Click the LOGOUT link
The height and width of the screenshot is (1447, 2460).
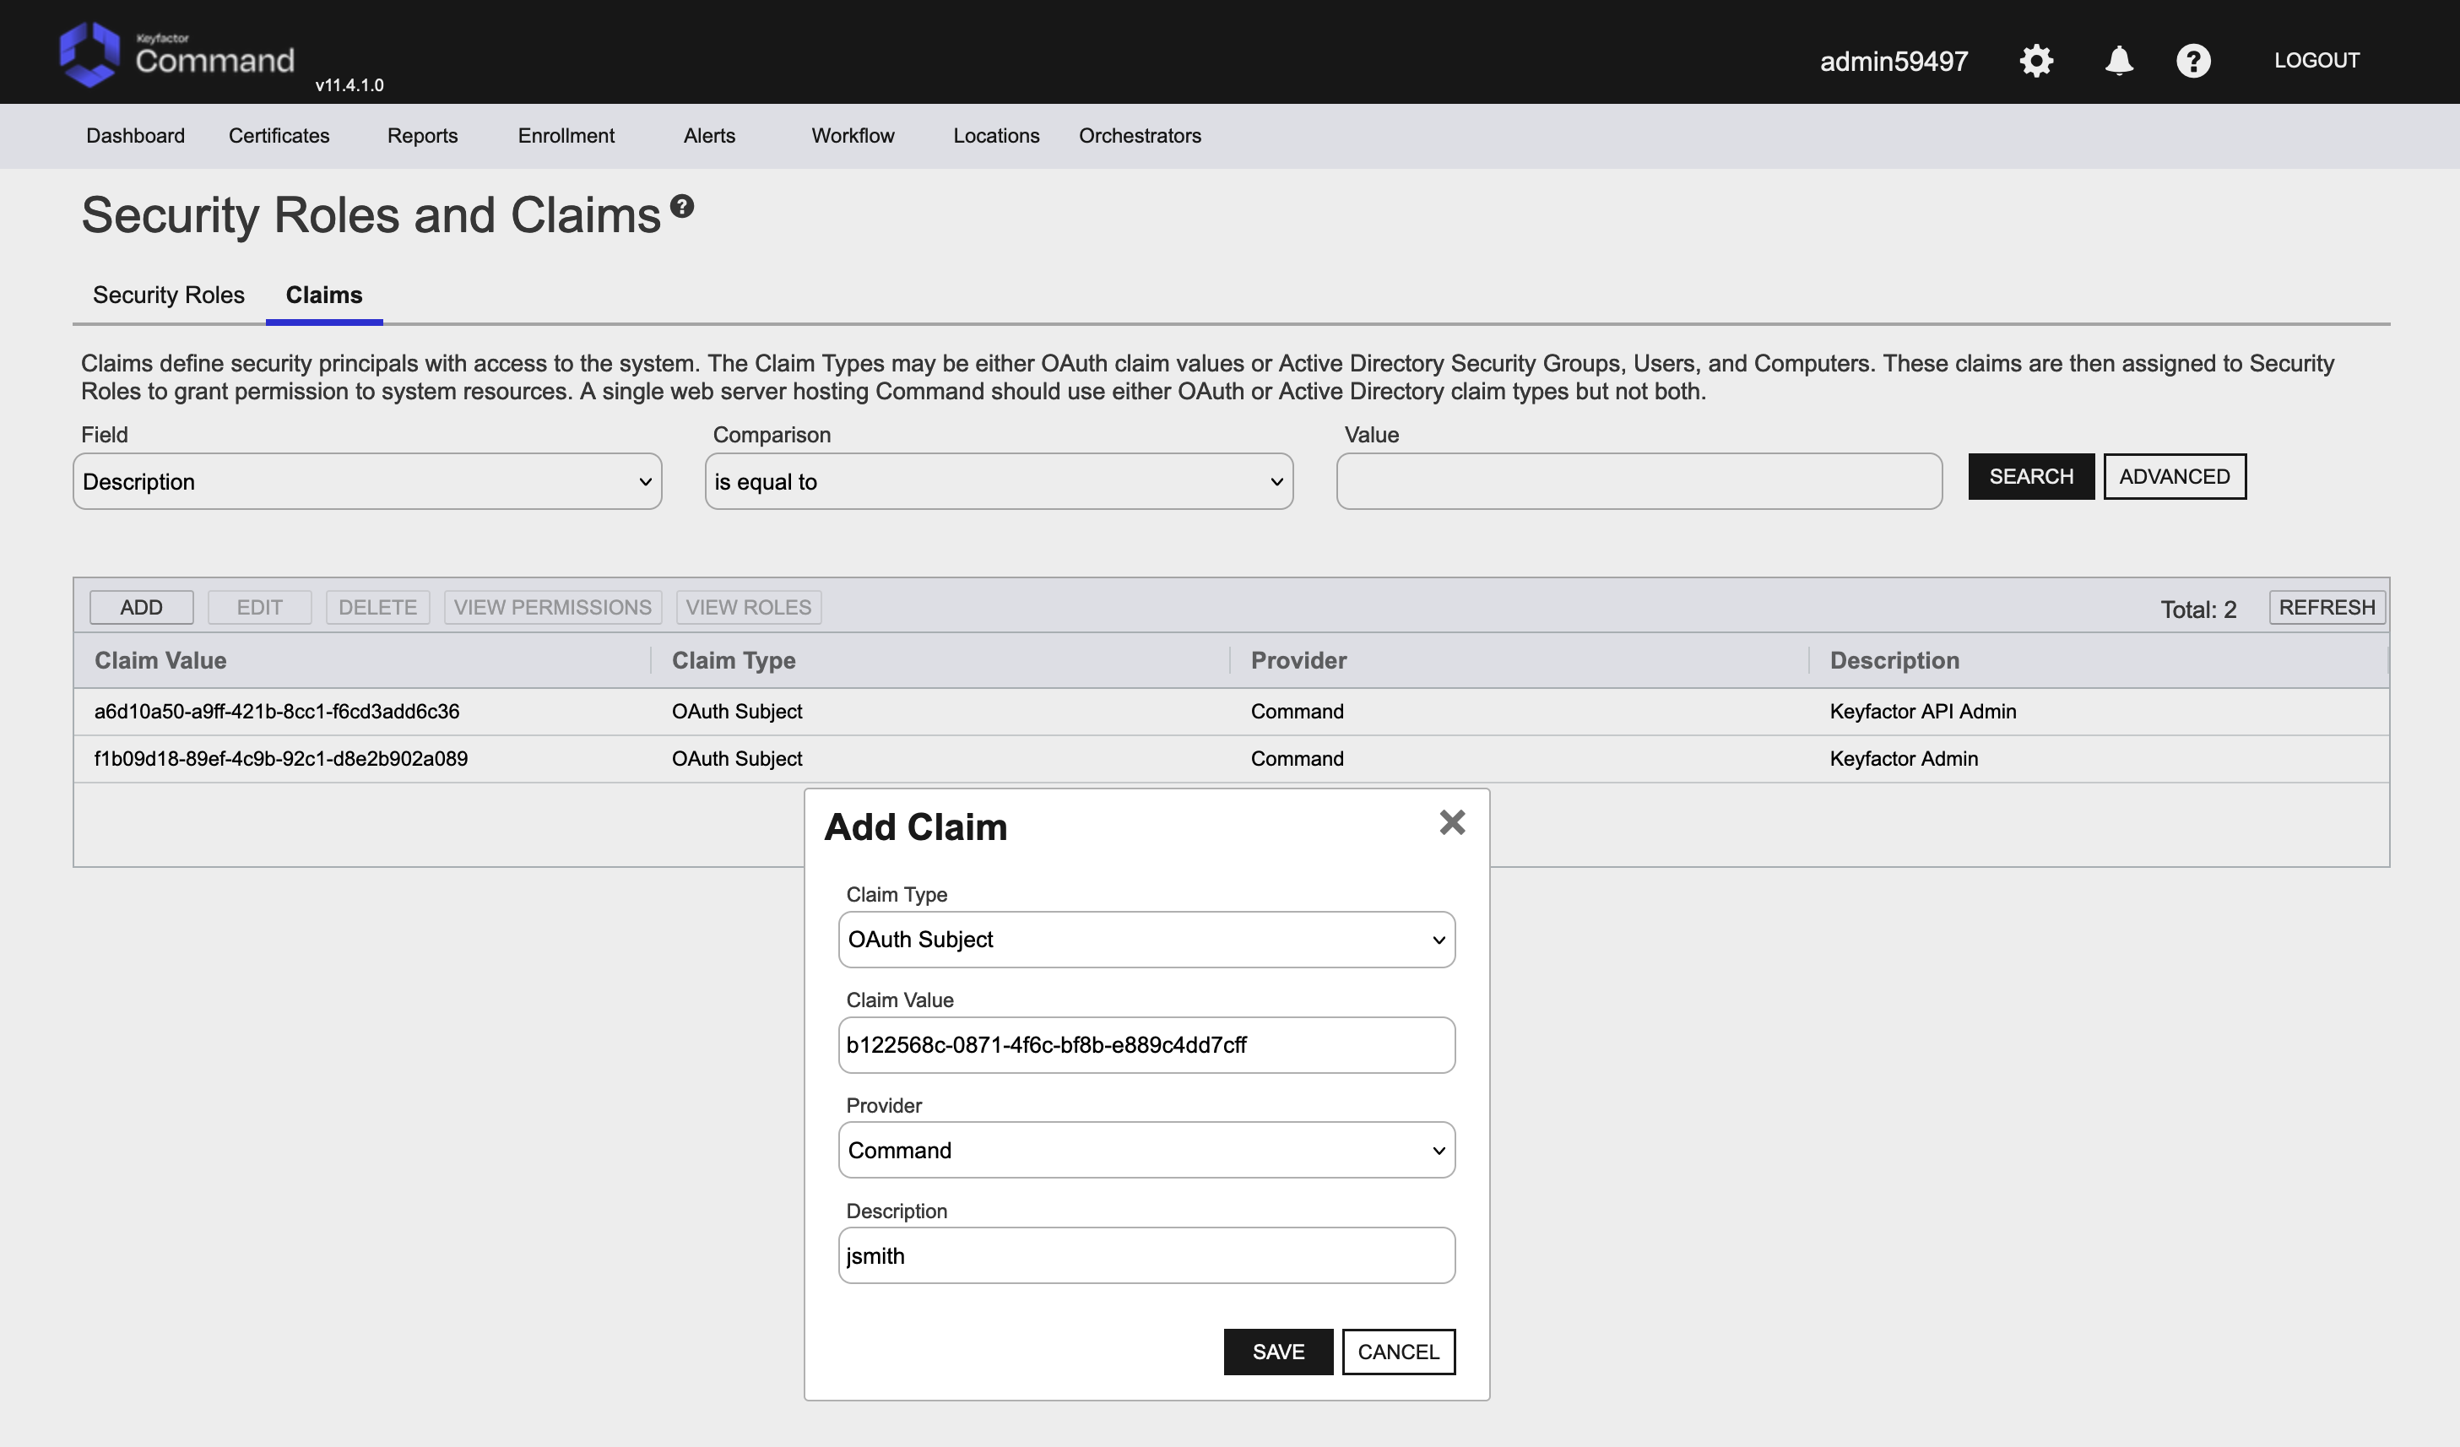[x=2316, y=61]
